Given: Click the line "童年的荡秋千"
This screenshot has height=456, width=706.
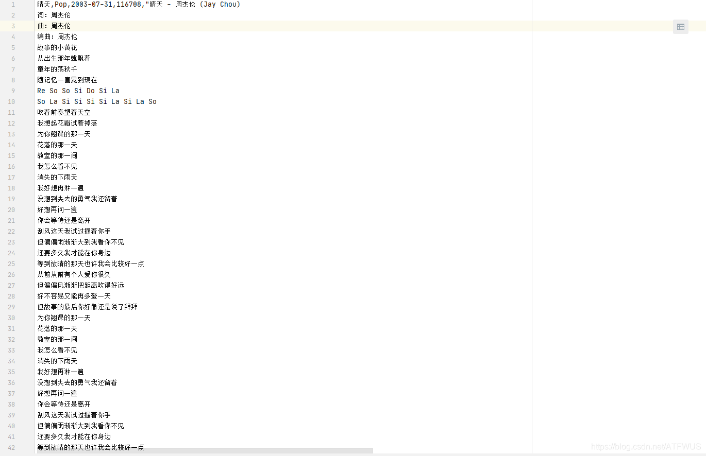Looking at the screenshot, I should (57, 69).
